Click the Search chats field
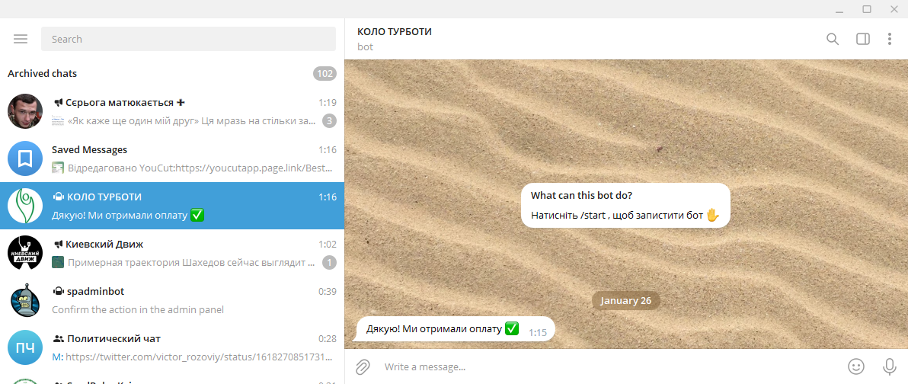Image resolution: width=908 pixels, height=384 pixels. [x=188, y=39]
